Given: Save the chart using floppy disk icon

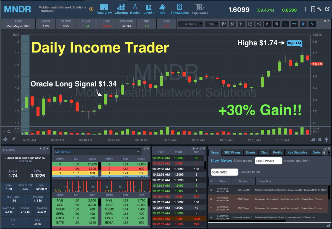Looking at the screenshot, I should (320, 139).
